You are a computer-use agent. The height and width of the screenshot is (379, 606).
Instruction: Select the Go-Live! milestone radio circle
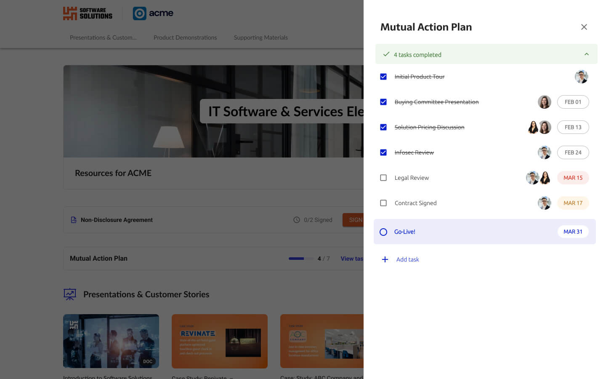click(383, 232)
